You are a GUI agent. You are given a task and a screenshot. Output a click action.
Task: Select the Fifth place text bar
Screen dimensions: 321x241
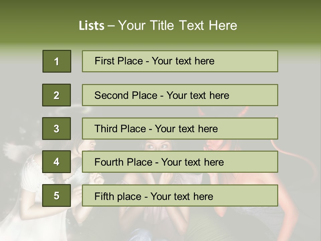point(180,195)
